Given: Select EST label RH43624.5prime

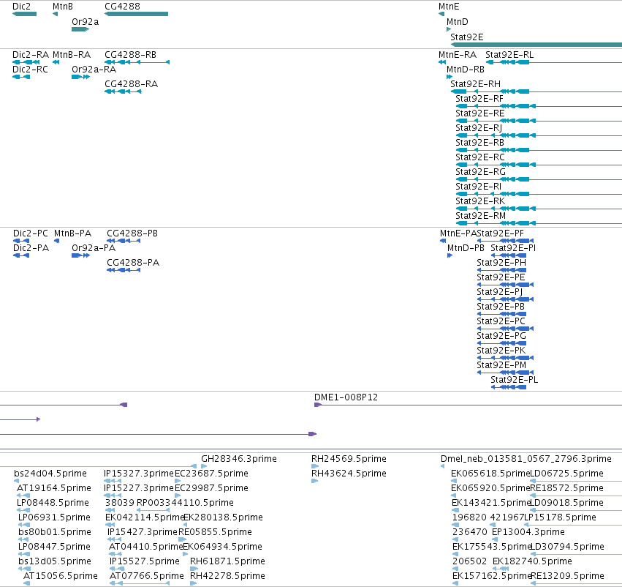Looking at the screenshot, I should pyautogui.click(x=349, y=474).
